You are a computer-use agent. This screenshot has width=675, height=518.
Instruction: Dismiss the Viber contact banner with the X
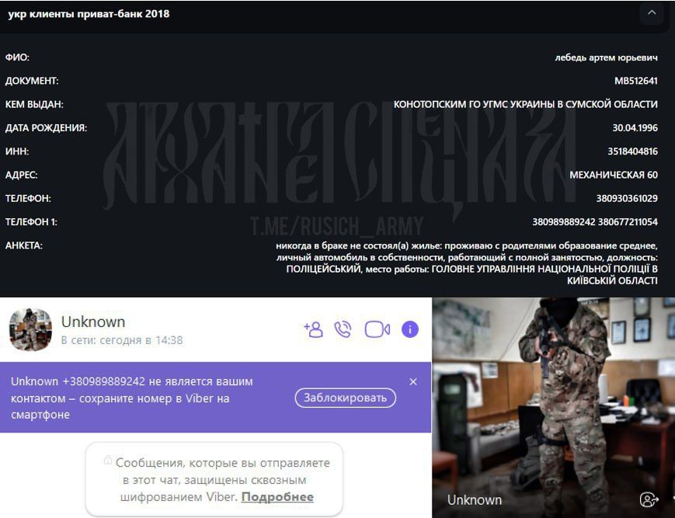(x=413, y=381)
